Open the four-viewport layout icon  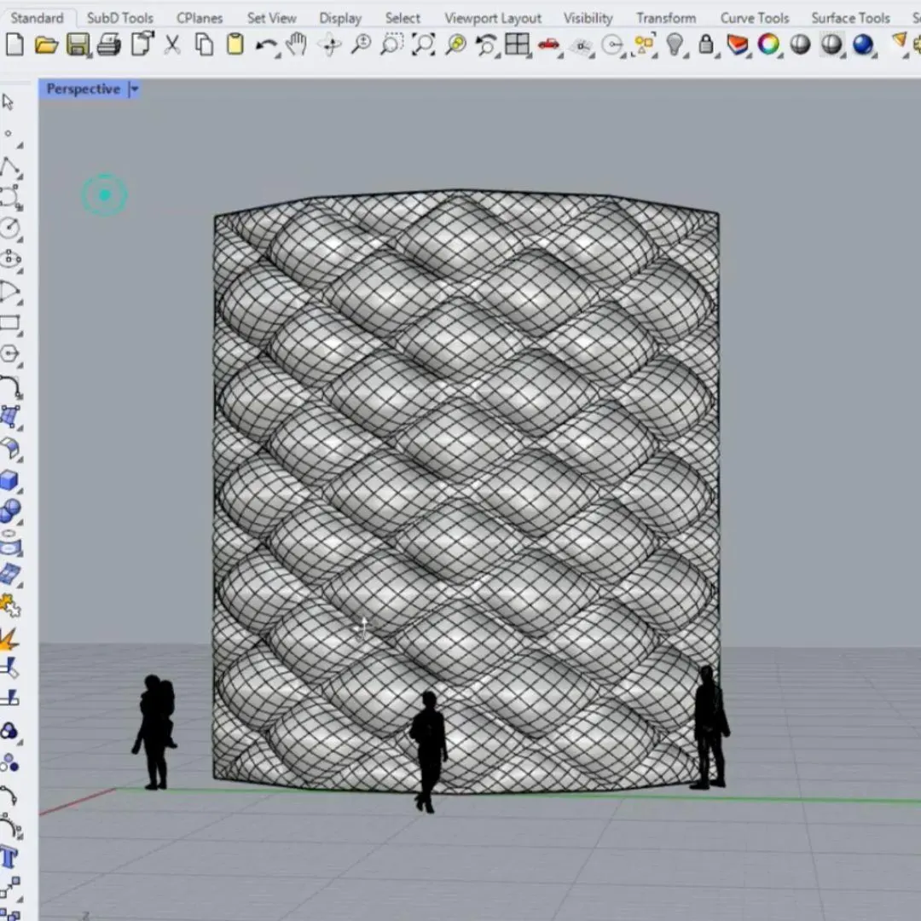pos(517,44)
